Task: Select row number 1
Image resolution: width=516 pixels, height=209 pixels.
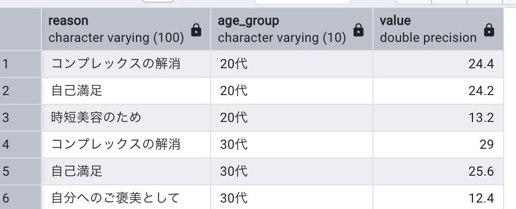Action: click(20, 64)
